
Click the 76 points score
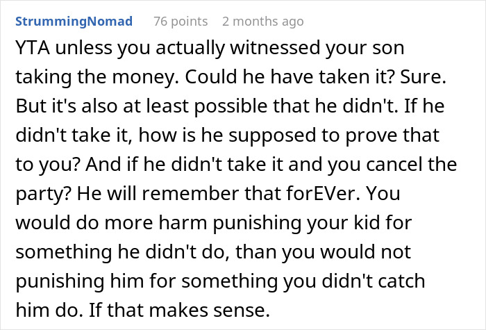click(x=180, y=22)
